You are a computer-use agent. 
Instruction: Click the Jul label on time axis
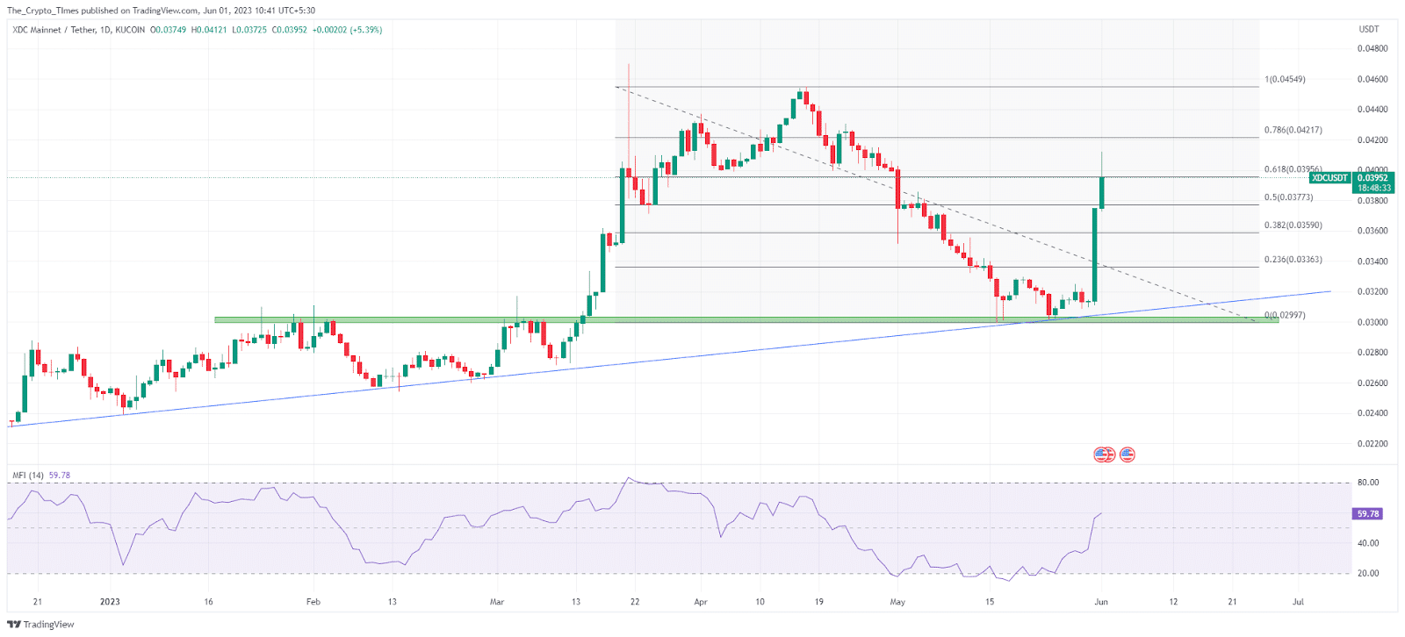coord(1299,602)
